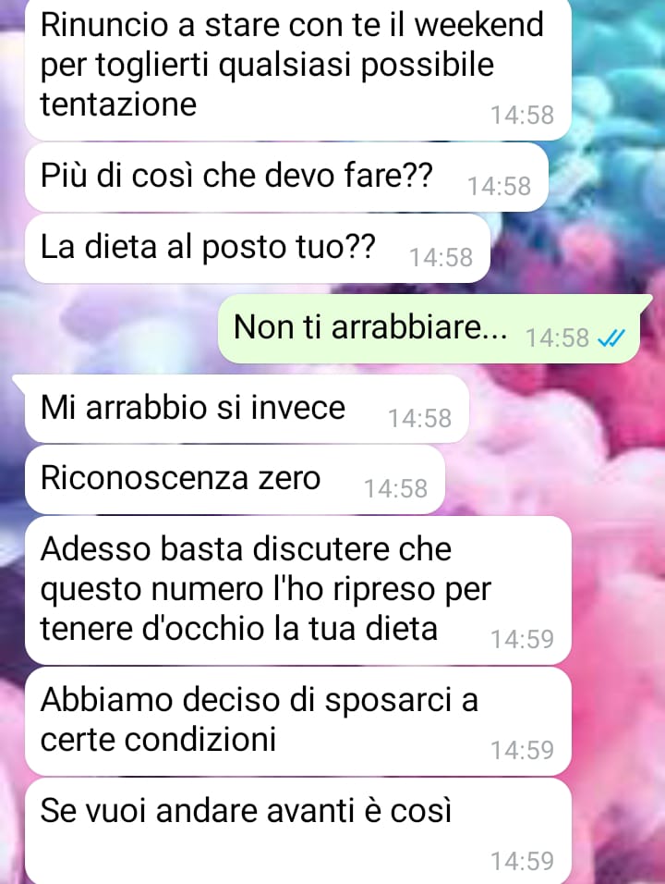Click the words 'certe condizioni' in the message

(x=158, y=739)
